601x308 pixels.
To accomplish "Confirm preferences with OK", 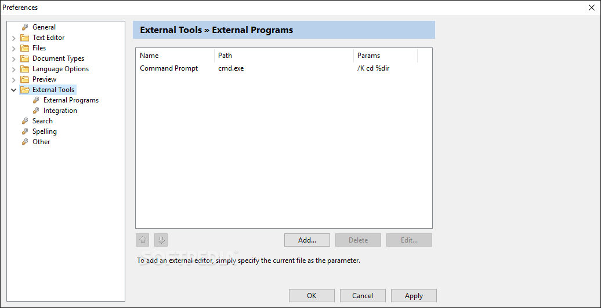I will coord(312,296).
